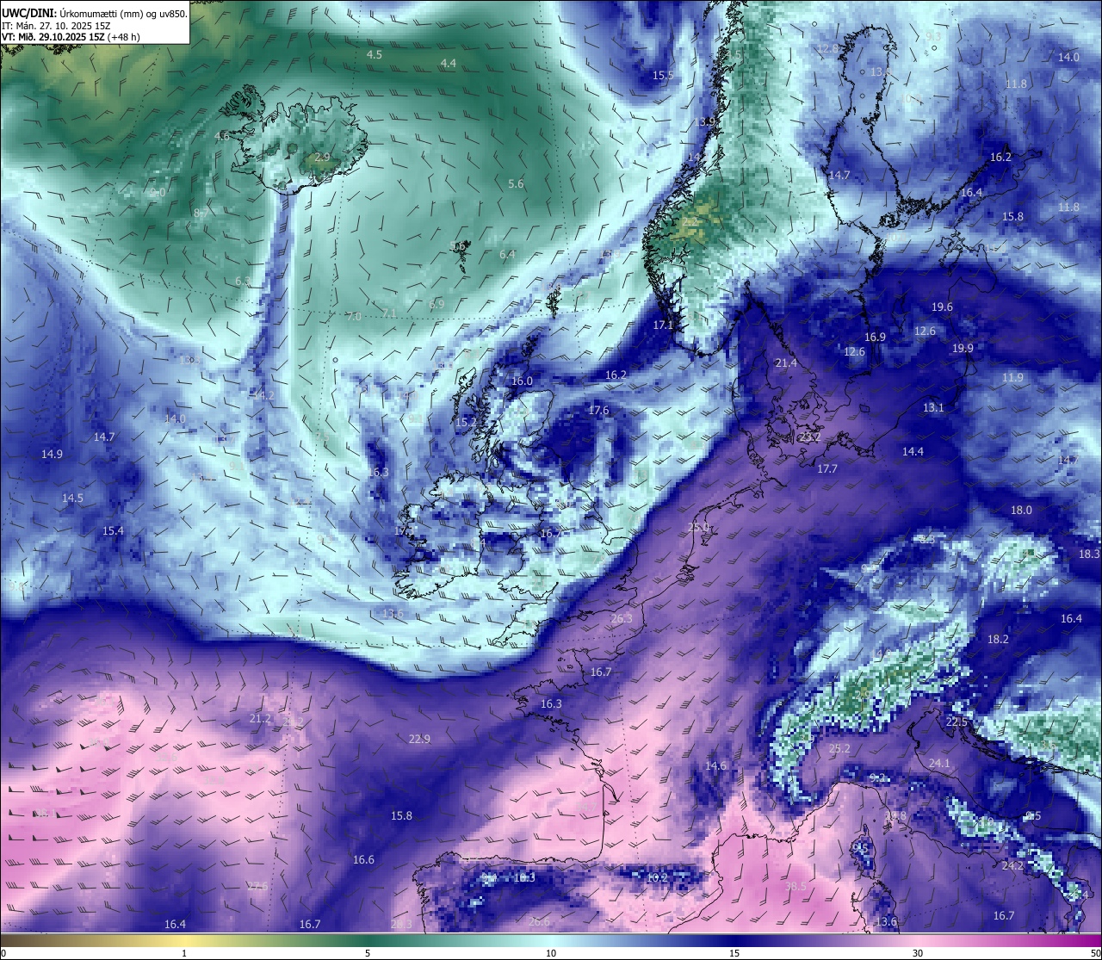This screenshot has width=1102, height=960.
Task: Click the 26.3 value label
Action: pos(622,618)
